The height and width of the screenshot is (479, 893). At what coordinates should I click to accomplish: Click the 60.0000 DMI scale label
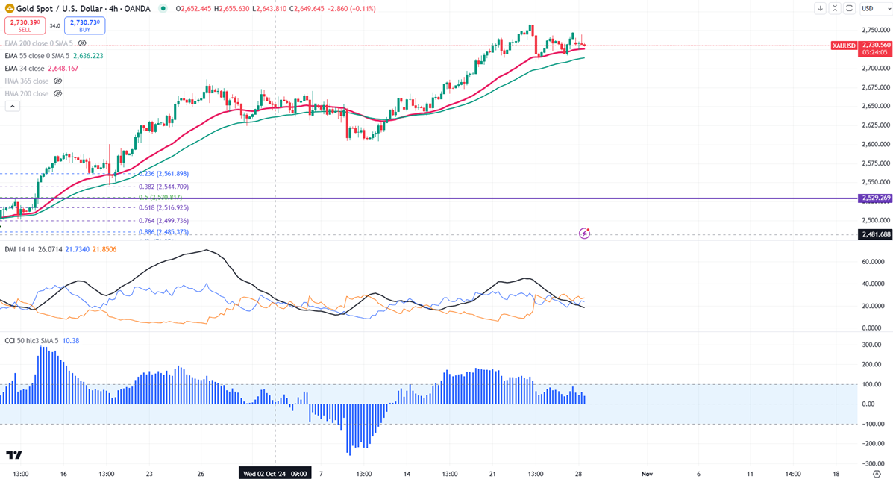[x=873, y=262]
